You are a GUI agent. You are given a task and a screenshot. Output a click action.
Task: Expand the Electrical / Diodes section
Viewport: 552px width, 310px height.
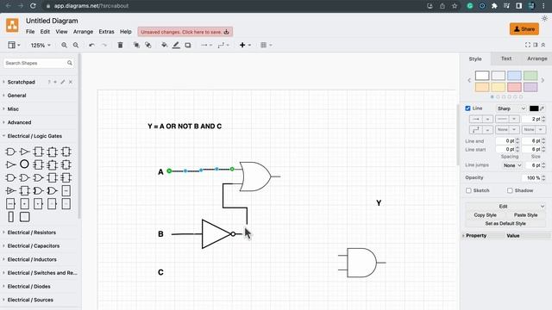tap(28, 287)
